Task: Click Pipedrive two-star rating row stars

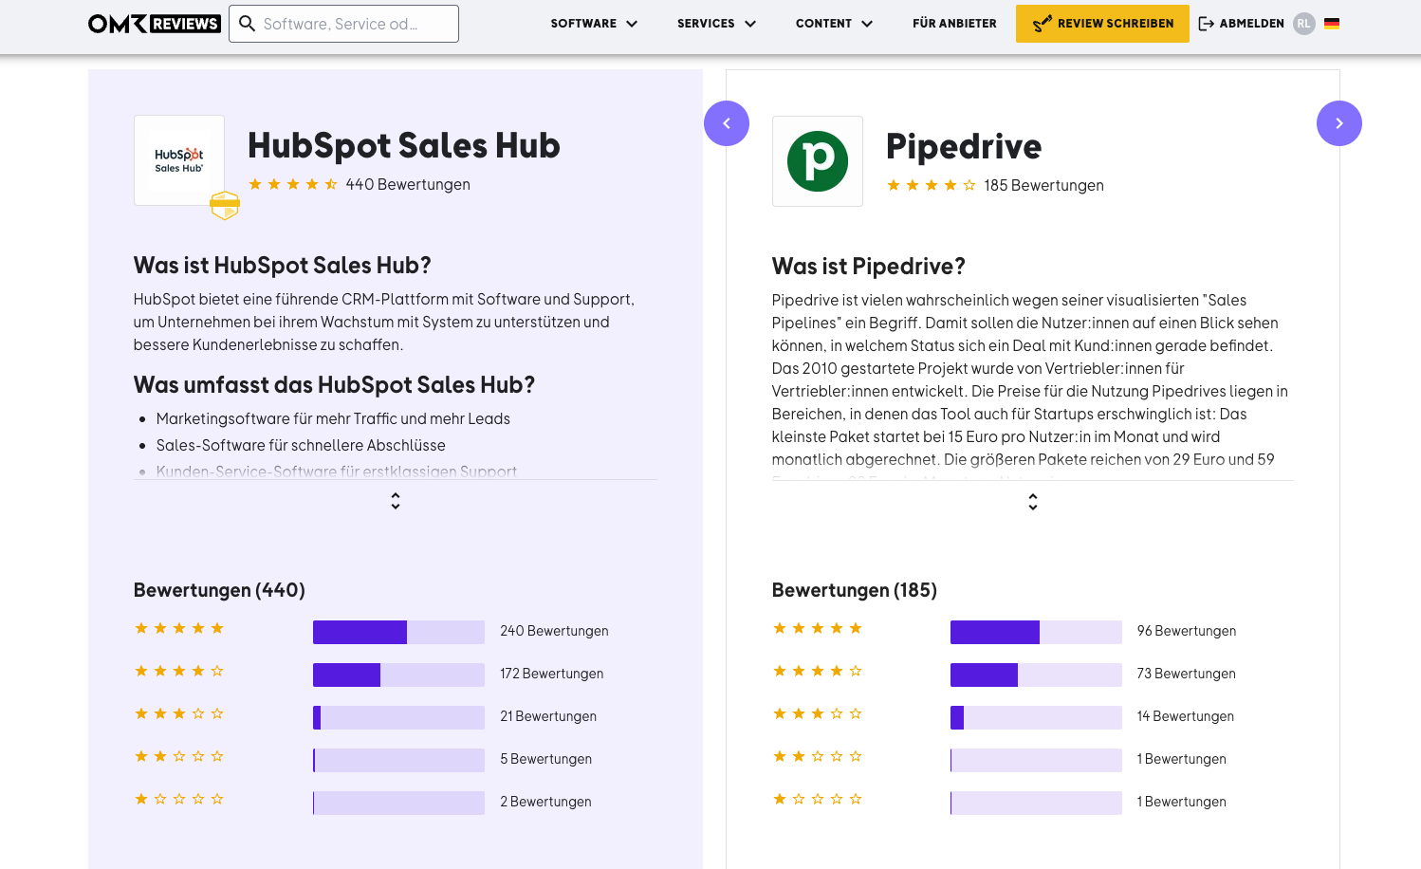Action: 818,756
